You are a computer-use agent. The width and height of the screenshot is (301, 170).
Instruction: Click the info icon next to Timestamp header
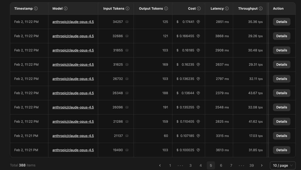36,9
